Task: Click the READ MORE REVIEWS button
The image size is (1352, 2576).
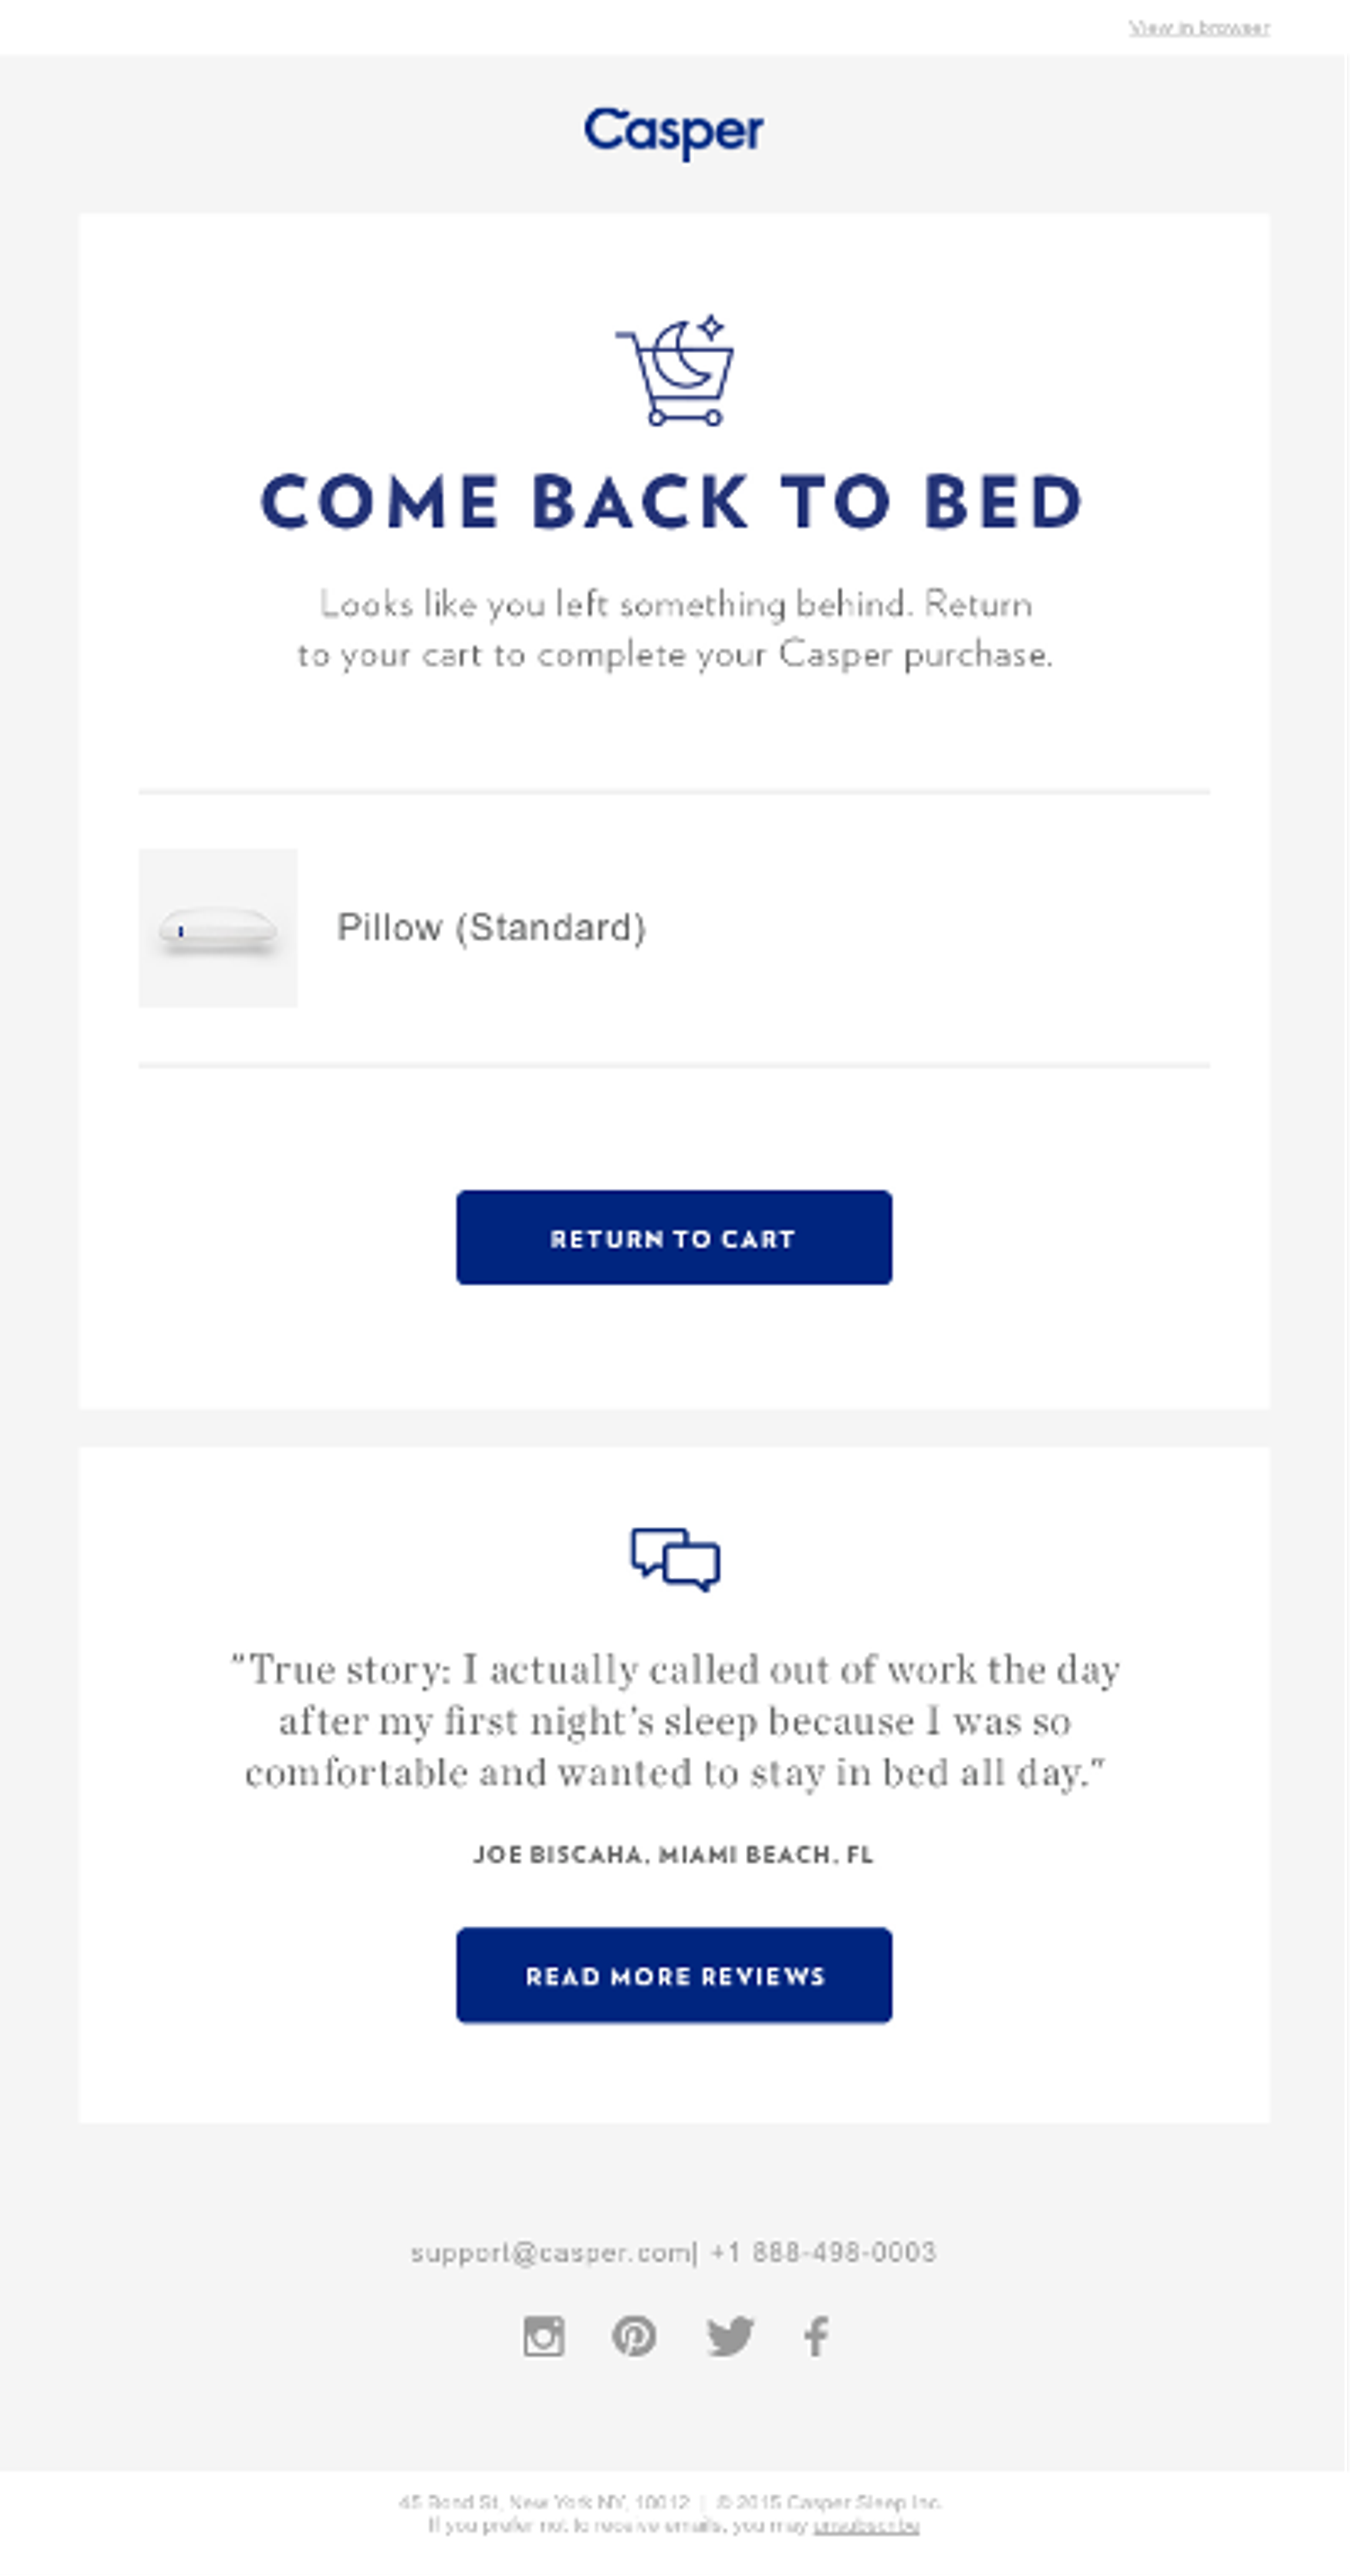Action: [675, 1975]
